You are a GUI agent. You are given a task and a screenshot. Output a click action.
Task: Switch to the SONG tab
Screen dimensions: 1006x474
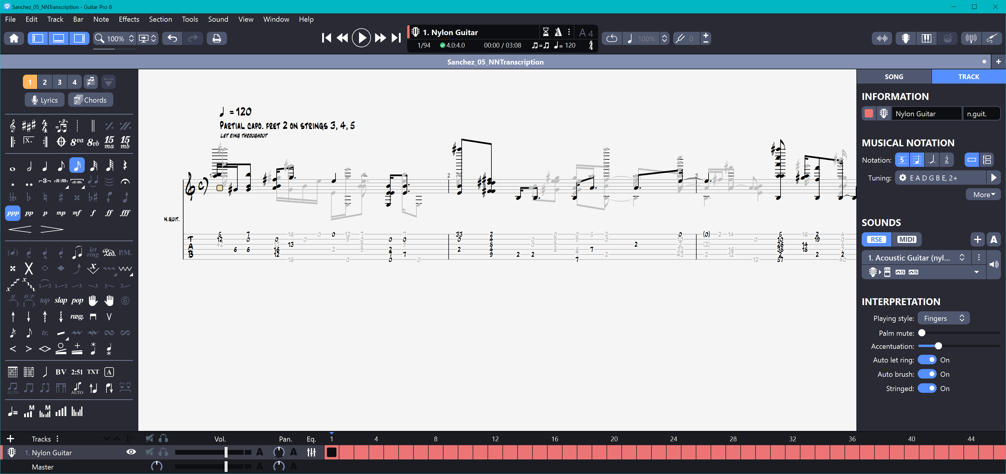[x=894, y=76]
